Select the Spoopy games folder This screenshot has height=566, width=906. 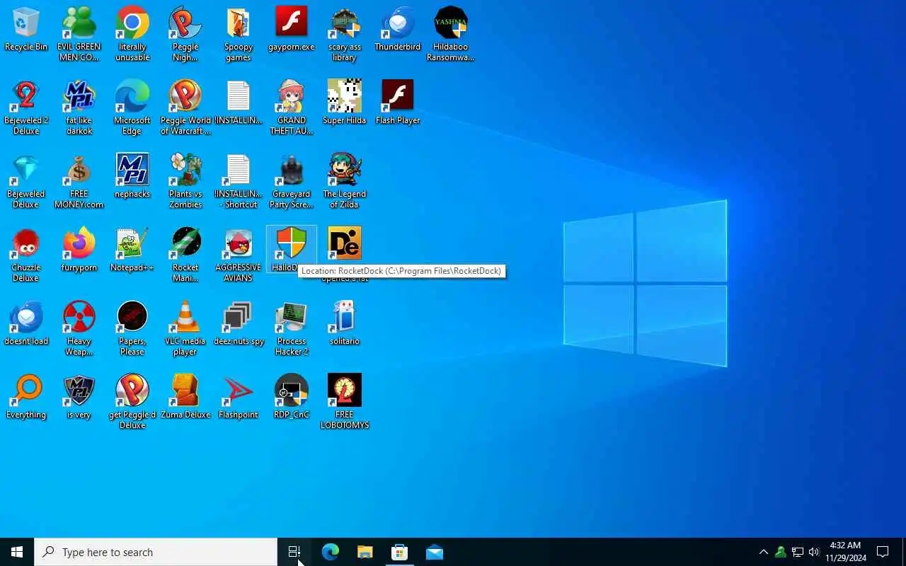click(239, 34)
